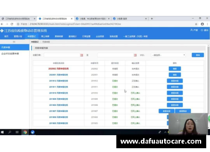Open 202002 monthly declaration task link

tap(58, 69)
